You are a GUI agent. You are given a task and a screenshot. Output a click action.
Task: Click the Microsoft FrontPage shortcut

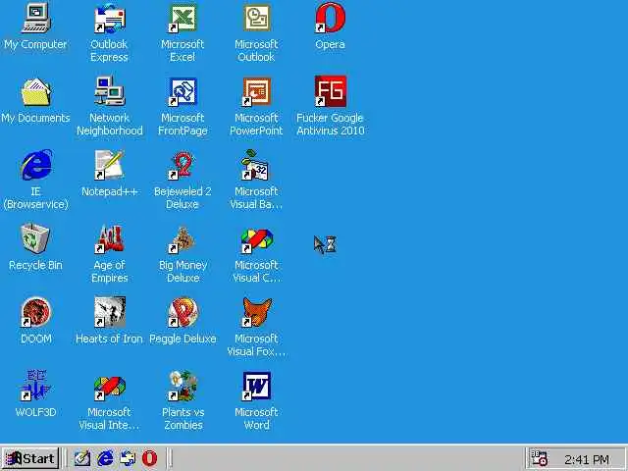point(183,91)
